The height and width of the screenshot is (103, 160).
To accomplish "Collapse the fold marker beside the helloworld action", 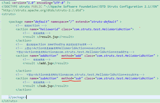I will pyautogui.click(x=0, y=29).
